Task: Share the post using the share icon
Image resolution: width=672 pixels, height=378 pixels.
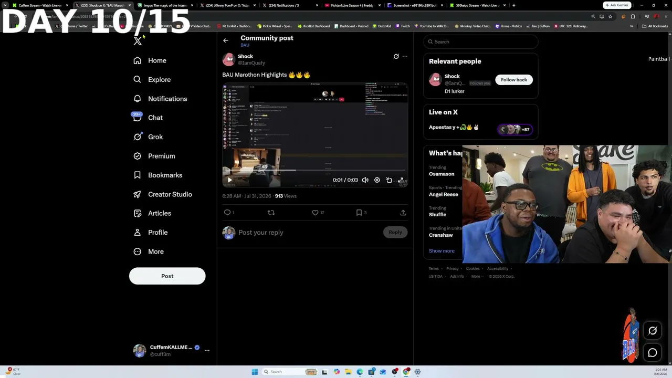Action: (x=403, y=213)
